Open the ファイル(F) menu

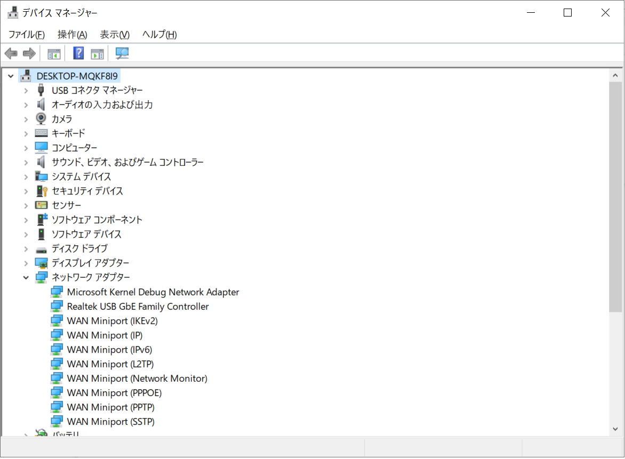pos(26,35)
